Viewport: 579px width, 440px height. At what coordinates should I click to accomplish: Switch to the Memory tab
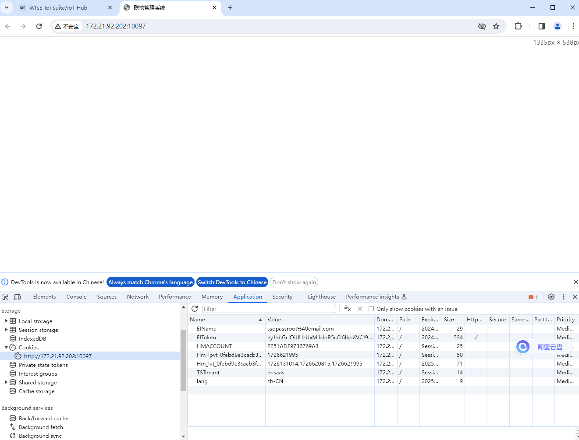coord(212,297)
